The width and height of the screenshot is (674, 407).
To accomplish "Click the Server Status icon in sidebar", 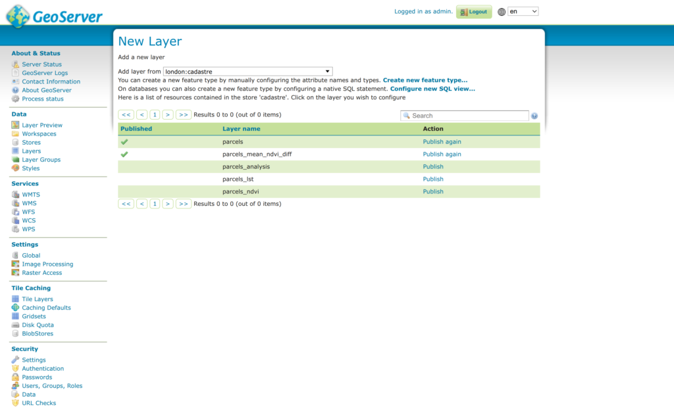I will (x=16, y=64).
